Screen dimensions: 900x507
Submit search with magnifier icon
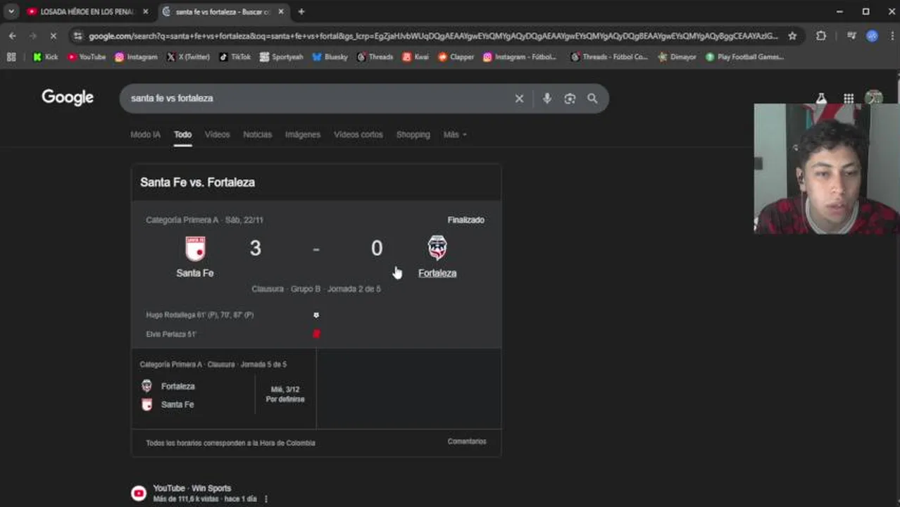coord(592,99)
